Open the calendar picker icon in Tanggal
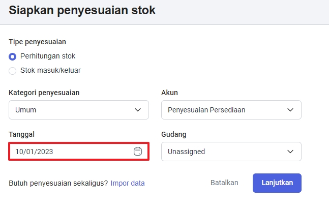 point(137,151)
